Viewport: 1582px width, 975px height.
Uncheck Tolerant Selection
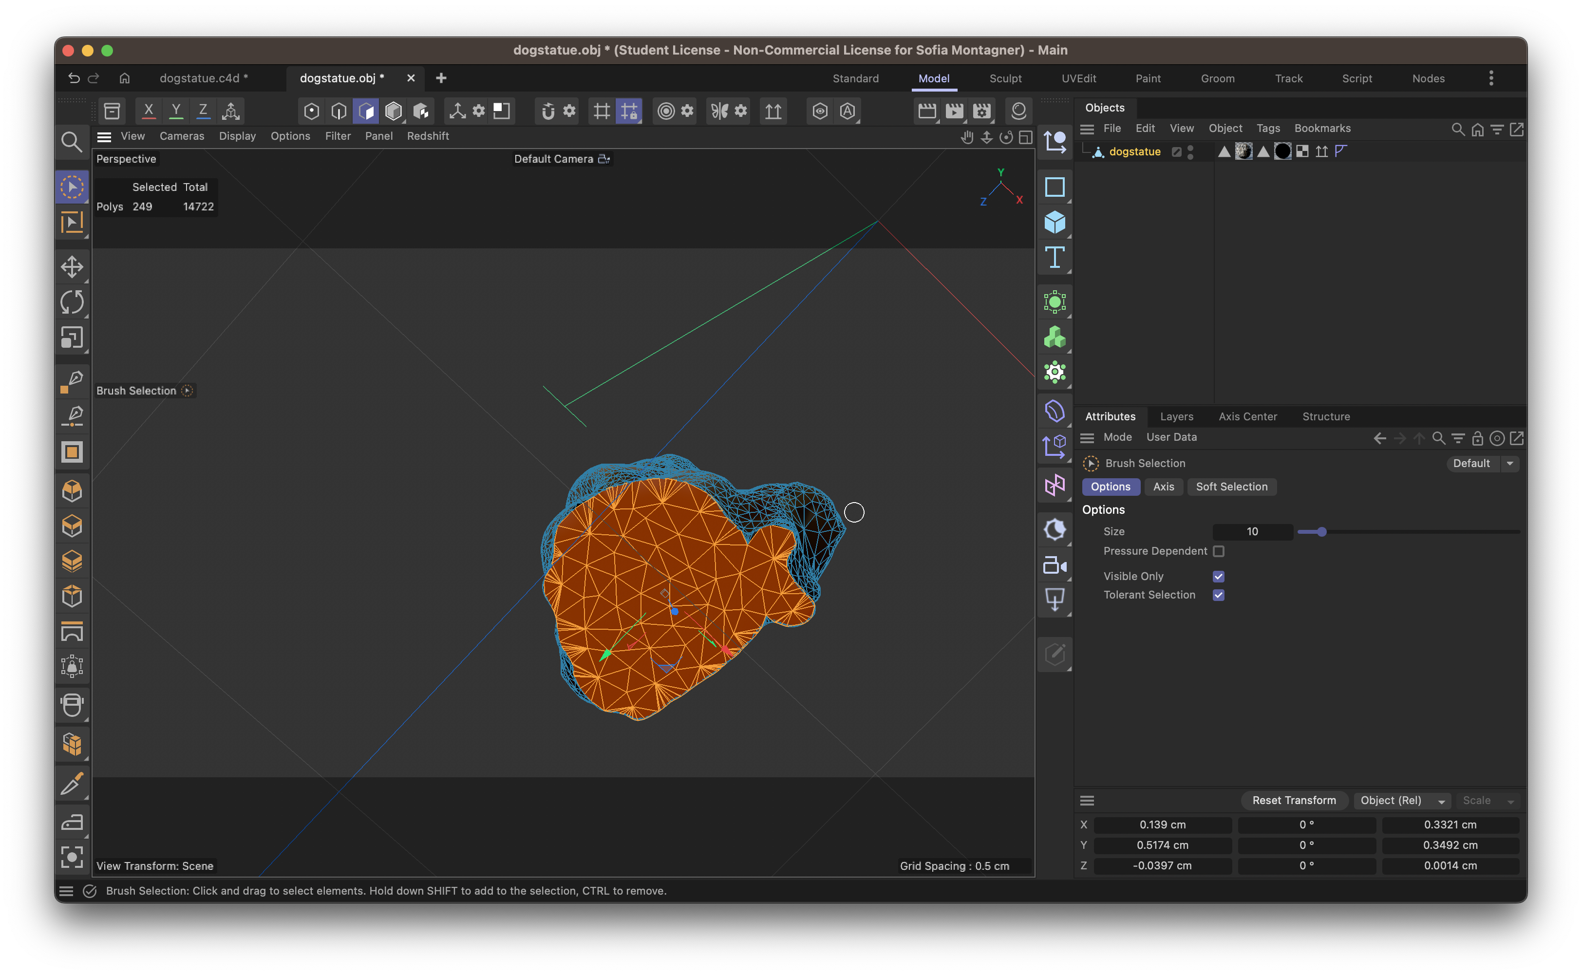(x=1218, y=595)
